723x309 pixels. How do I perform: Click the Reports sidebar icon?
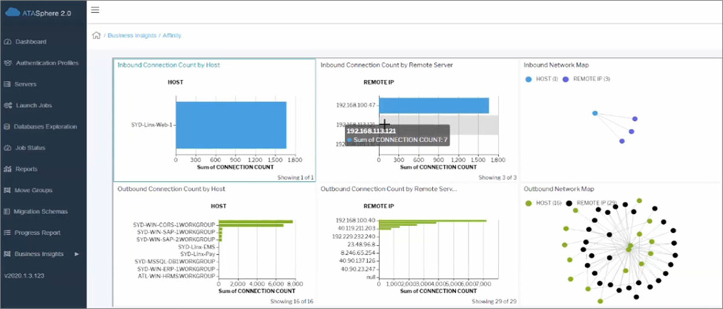8,169
